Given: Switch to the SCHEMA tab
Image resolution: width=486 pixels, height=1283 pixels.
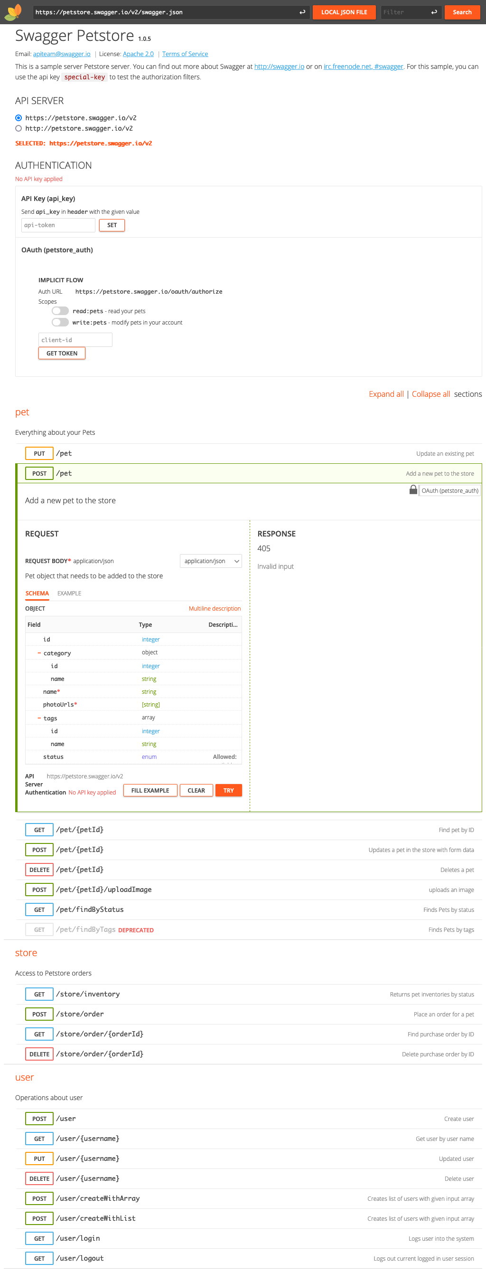Looking at the screenshot, I should (x=37, y=593).
